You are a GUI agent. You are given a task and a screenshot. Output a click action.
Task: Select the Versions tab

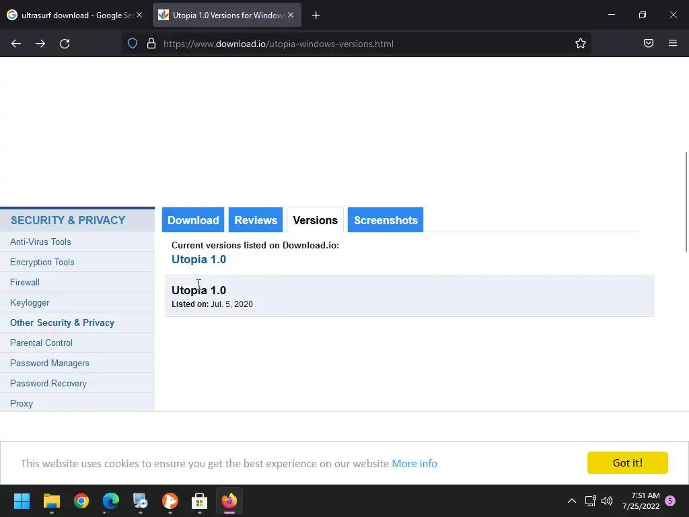coord(315,220)
